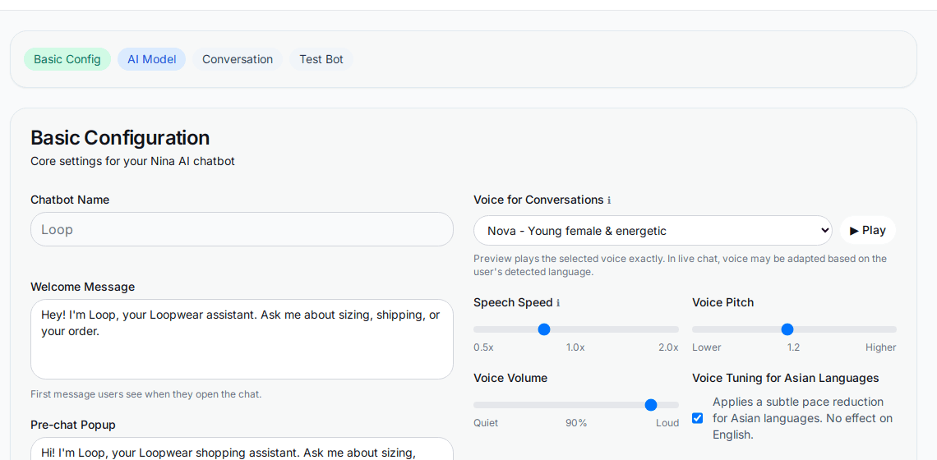
Task: Click 'First message users see' helper text
Action: [145, 394]
